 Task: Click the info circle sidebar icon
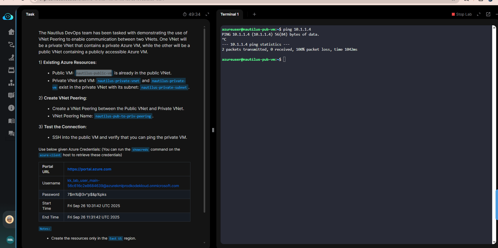pyautogui.click(x=11, y=108)
